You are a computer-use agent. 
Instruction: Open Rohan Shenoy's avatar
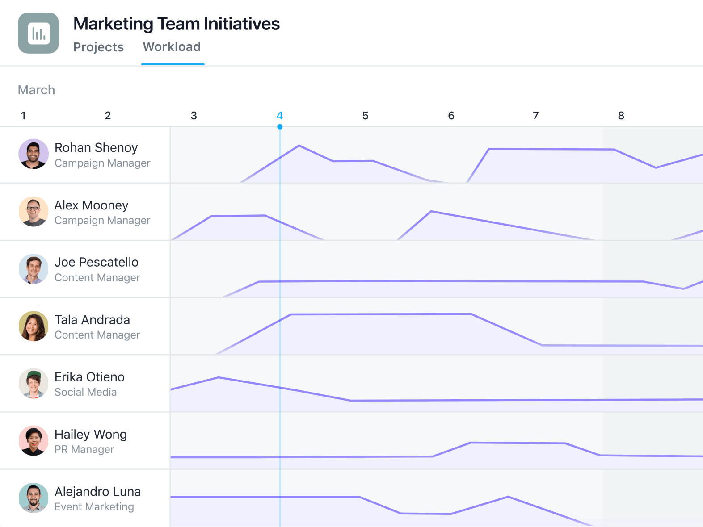point(34,154)
